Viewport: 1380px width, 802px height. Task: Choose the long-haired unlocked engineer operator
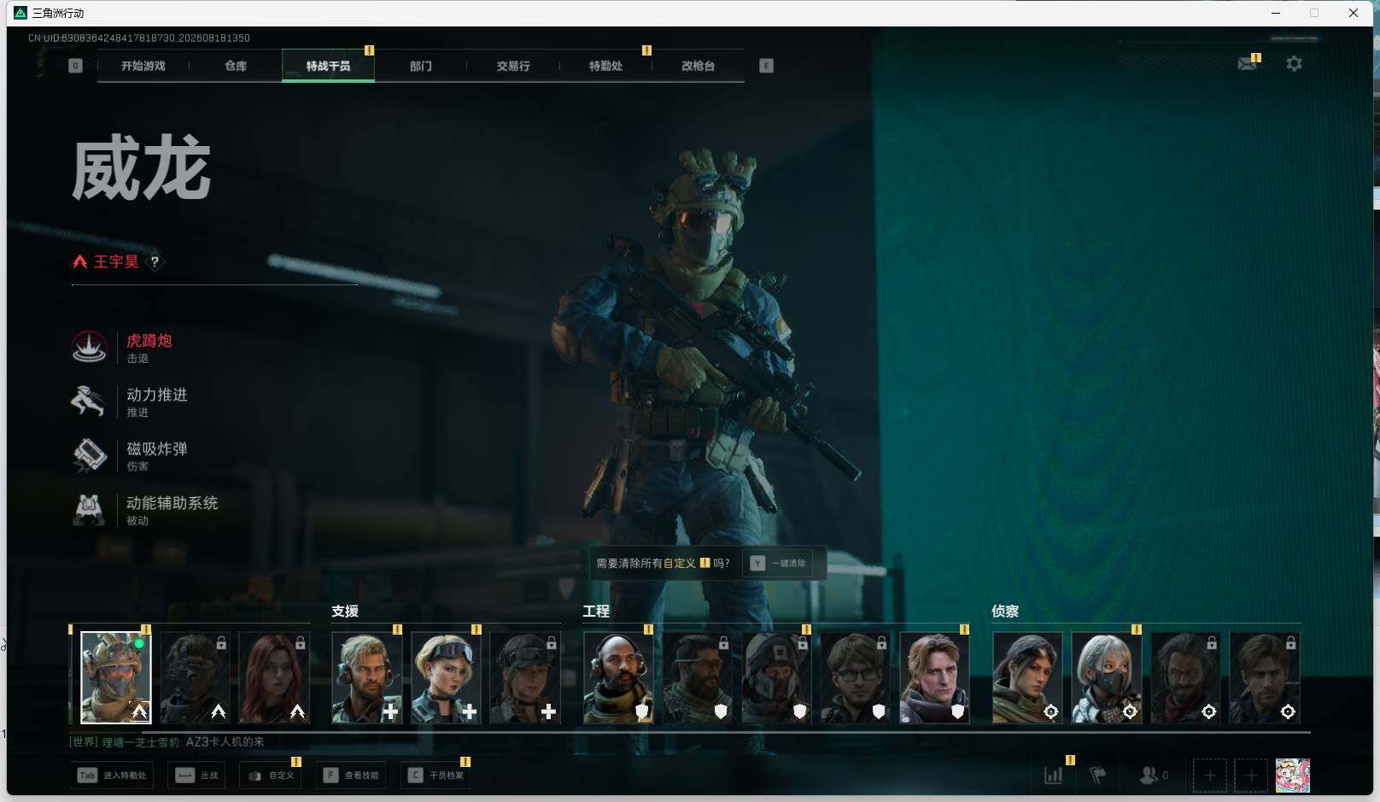(934, 677)
